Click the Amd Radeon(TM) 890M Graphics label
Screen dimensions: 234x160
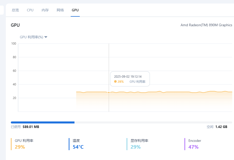point(206,25)
